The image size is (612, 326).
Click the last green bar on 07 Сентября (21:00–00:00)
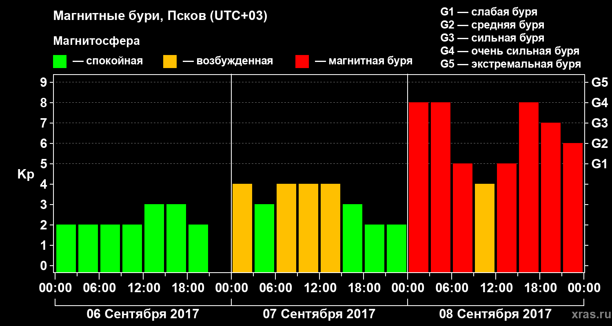pos(397,248)
